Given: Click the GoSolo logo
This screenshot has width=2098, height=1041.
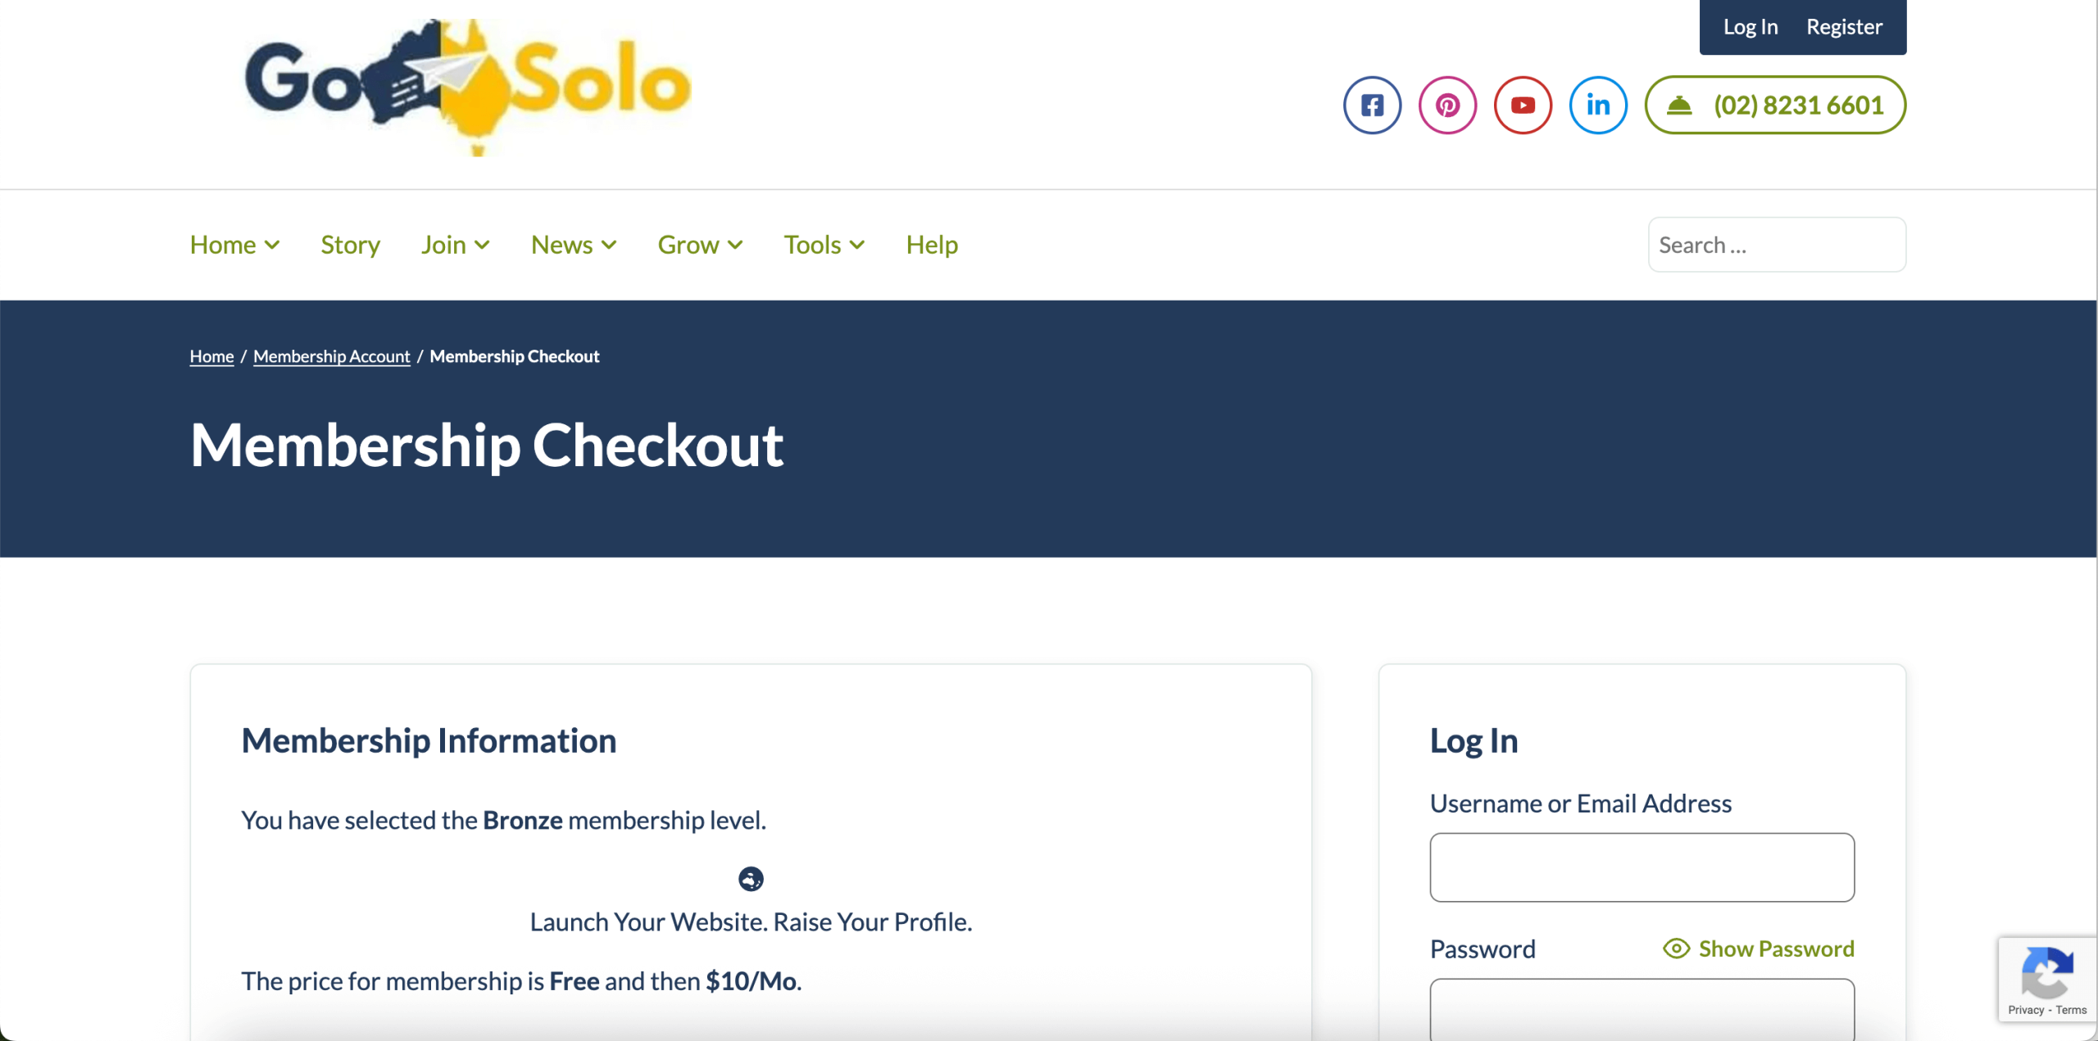Looking at the screenshot, I should pyautogui.click(x=468, y=85).
